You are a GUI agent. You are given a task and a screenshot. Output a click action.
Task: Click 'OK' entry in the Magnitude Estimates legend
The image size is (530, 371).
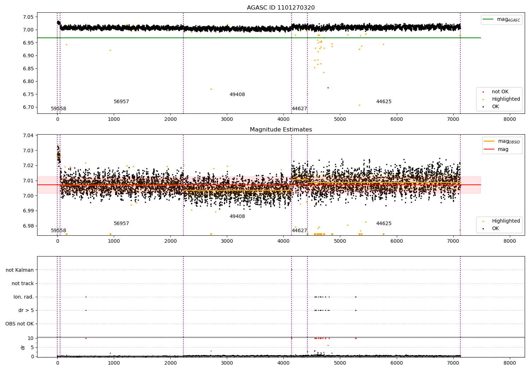click(495, 229)
